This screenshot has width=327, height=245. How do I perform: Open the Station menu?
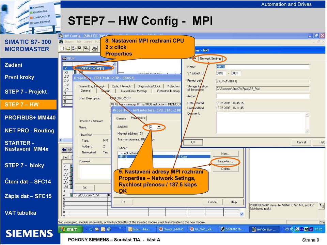pos(69,42)
